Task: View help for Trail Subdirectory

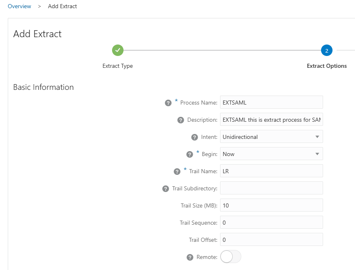Action: pyautogui.click(x=166, y=189)
